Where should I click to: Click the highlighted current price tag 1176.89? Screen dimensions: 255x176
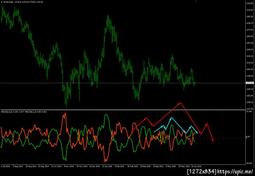[x=249, y=83]
